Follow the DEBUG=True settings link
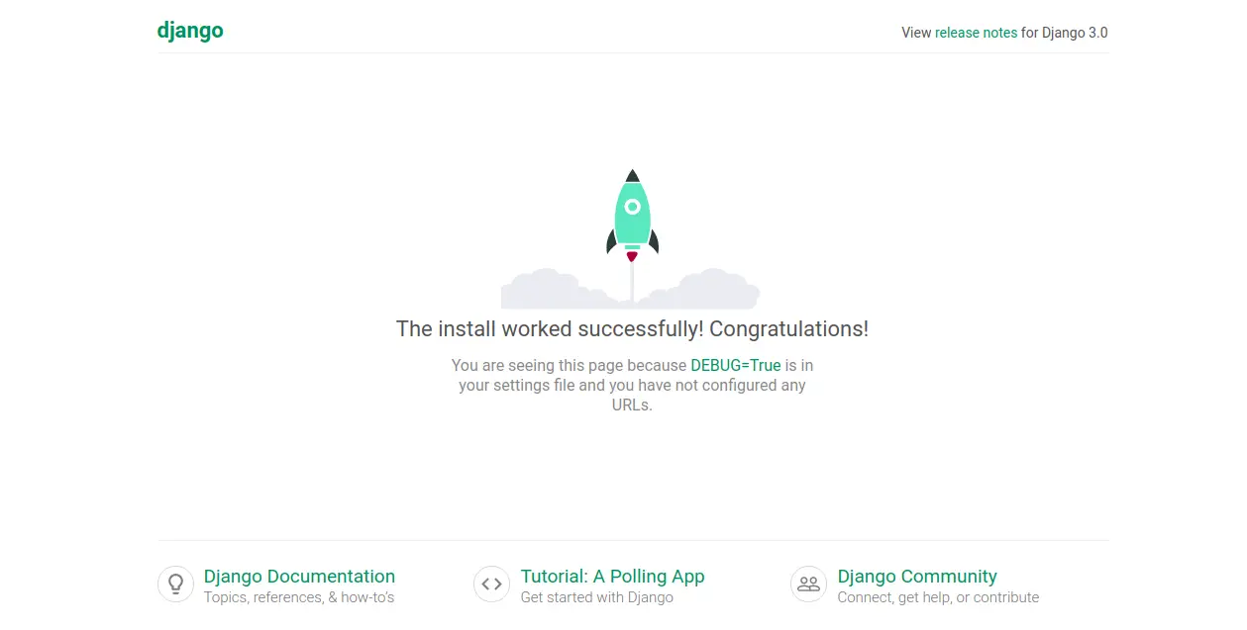 point(736,365)
